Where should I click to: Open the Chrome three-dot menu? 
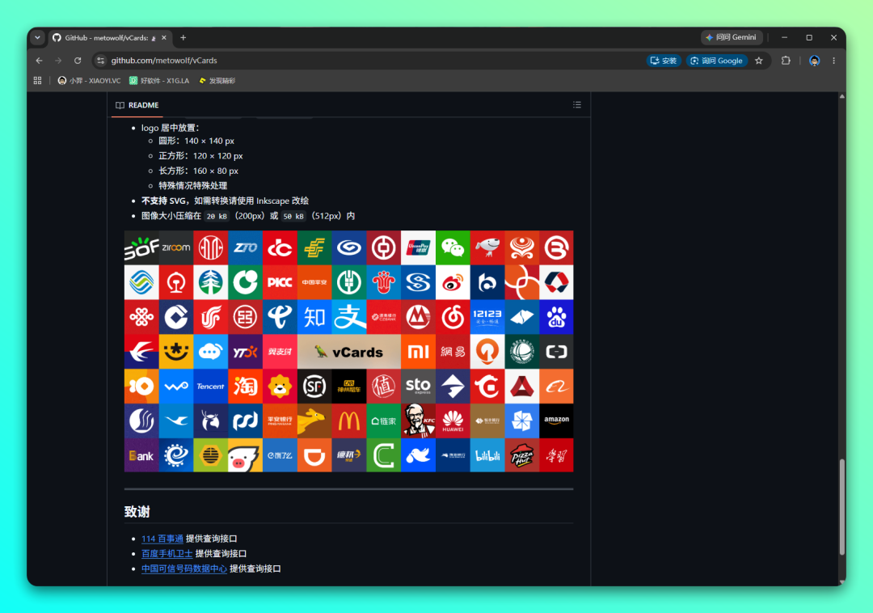pos(833,61)
